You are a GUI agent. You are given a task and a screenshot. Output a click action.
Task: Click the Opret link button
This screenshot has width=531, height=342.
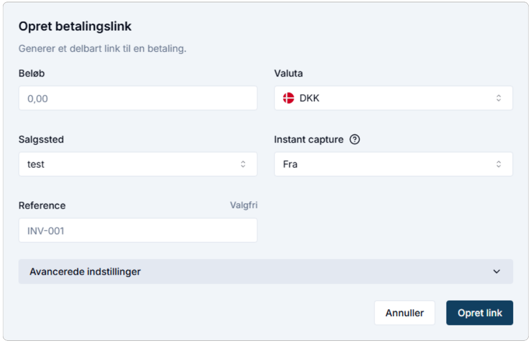click(x=480, y=313)
